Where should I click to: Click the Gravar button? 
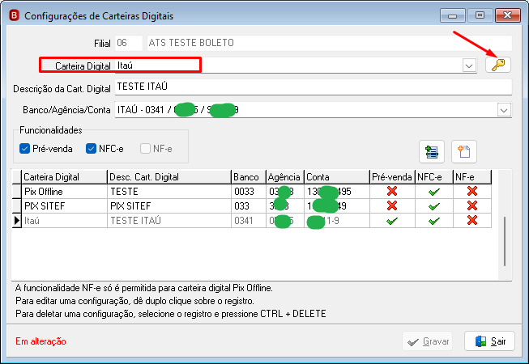click(428, 341)
